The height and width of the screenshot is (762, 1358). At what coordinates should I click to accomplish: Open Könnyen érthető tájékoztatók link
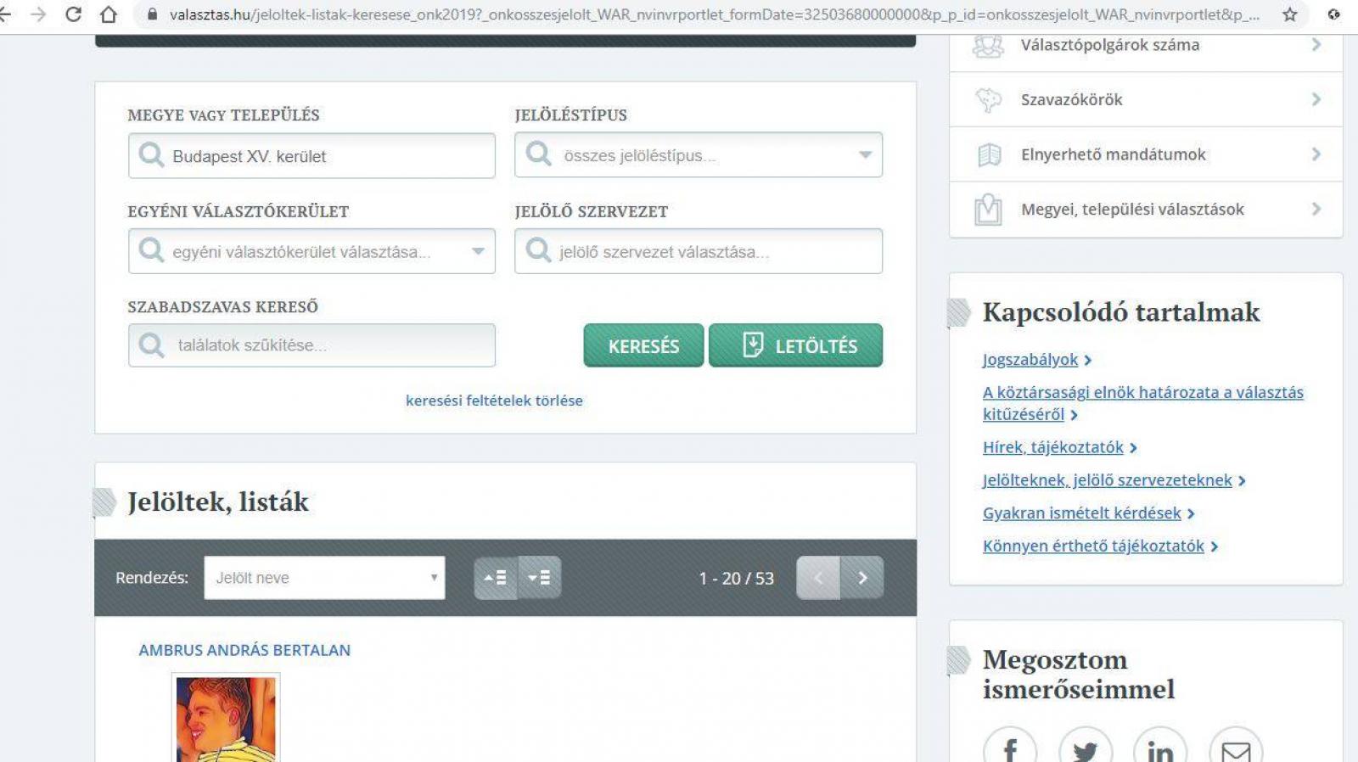[x=1093, y=546]
